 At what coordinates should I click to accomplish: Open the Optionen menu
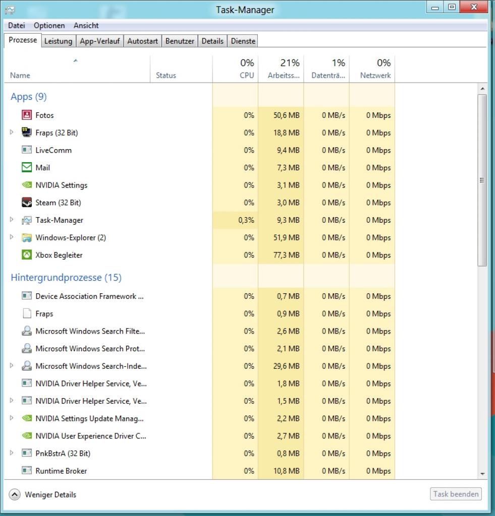49,25
